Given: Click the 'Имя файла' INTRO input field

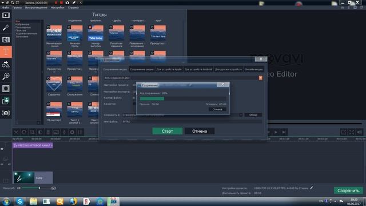Looking at the screenshot, I should click(192, 121).
